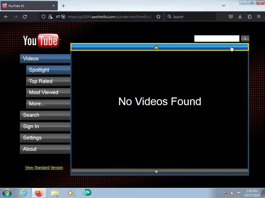Screen dimensions: 265x198
Task: Click the browser forward arrow
Action: tap(16, 17)
